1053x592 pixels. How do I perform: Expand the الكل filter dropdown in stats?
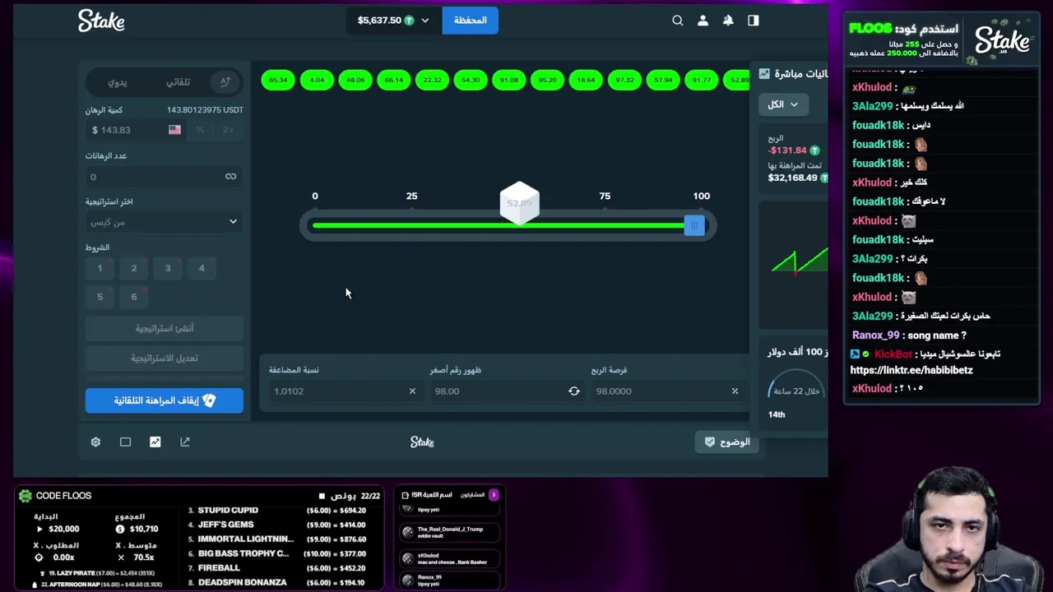click(x=783, y=104)
